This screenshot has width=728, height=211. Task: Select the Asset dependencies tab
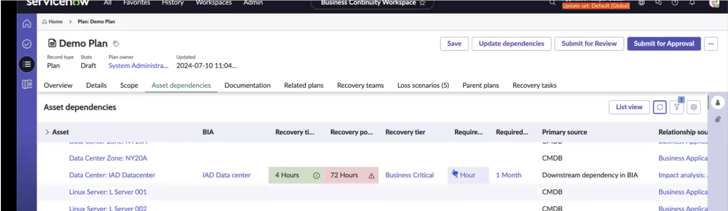pos(181,85)
